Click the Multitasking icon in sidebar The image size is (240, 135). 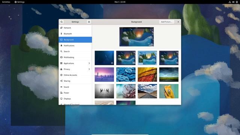click(61, 57)
